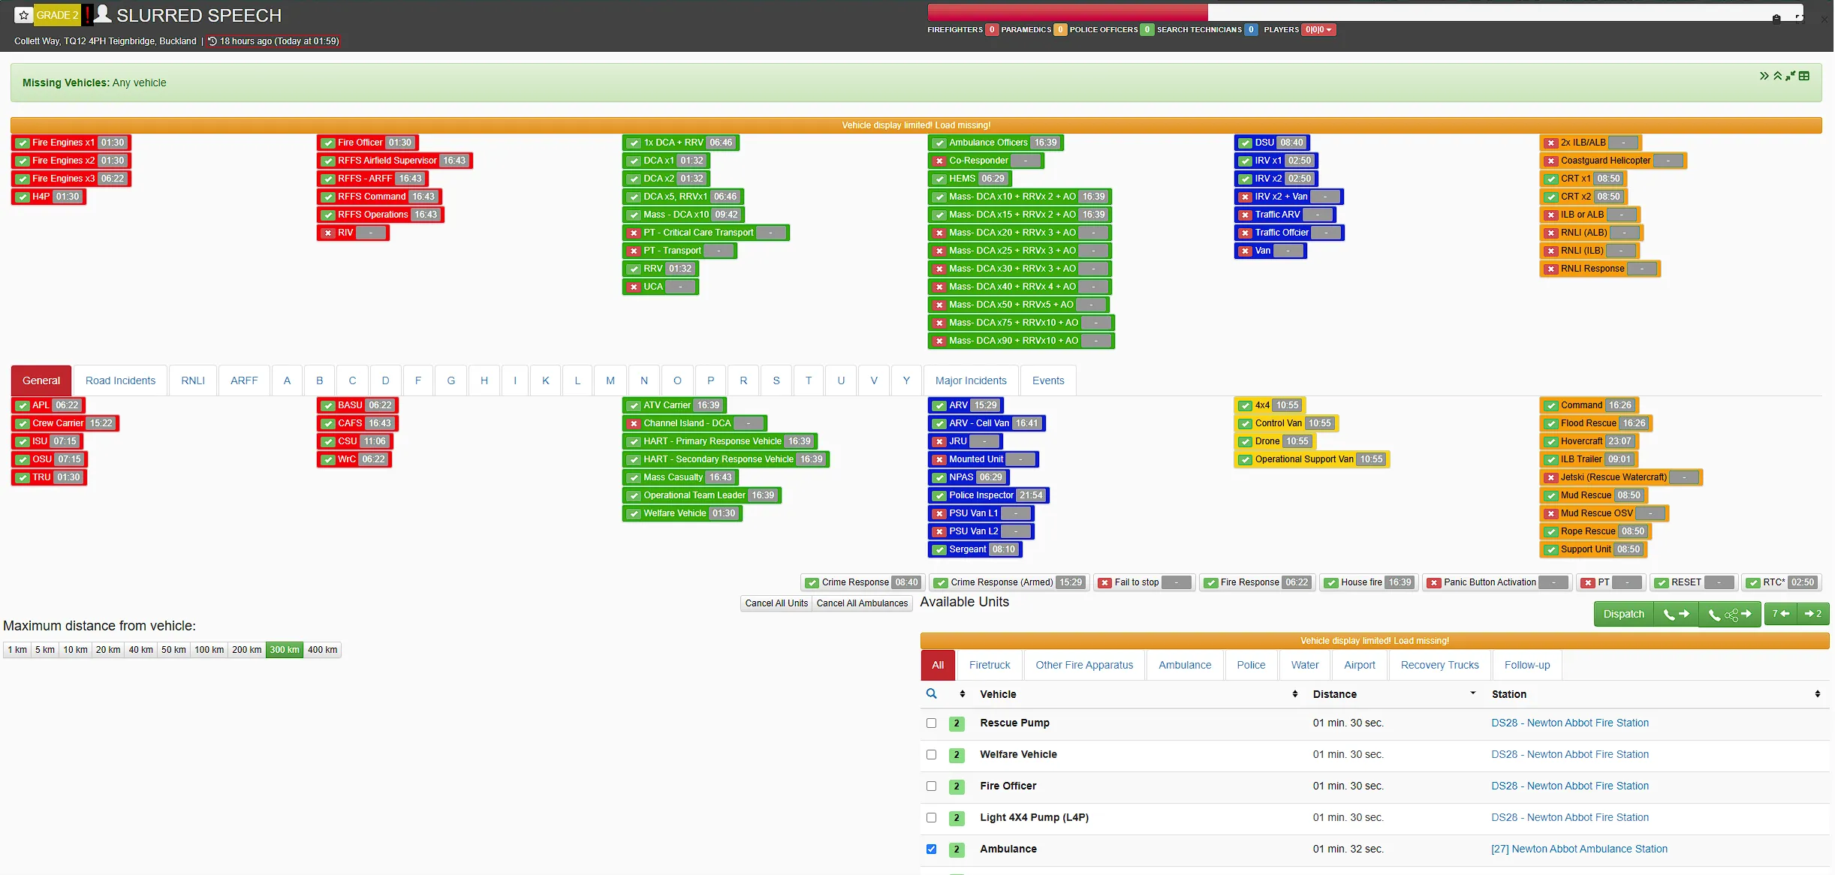This screenshot has height=875, width=1835.
Task: Open the Events tab
Action: [1048, 380]
